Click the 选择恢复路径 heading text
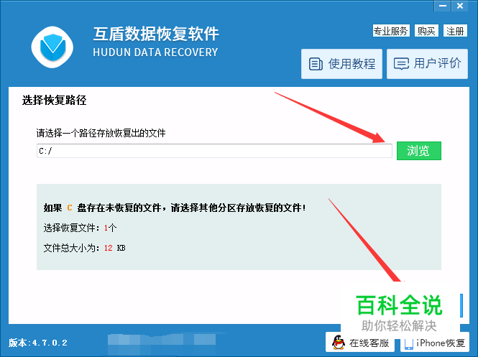The image size is (478, 357). 54,100
